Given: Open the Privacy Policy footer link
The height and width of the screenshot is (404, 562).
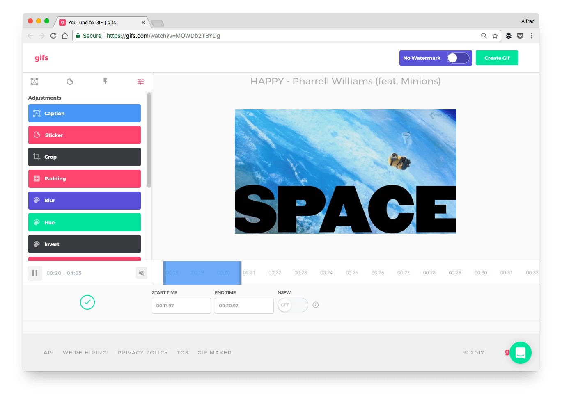Looking at the screenshot, I should [143, 352].
